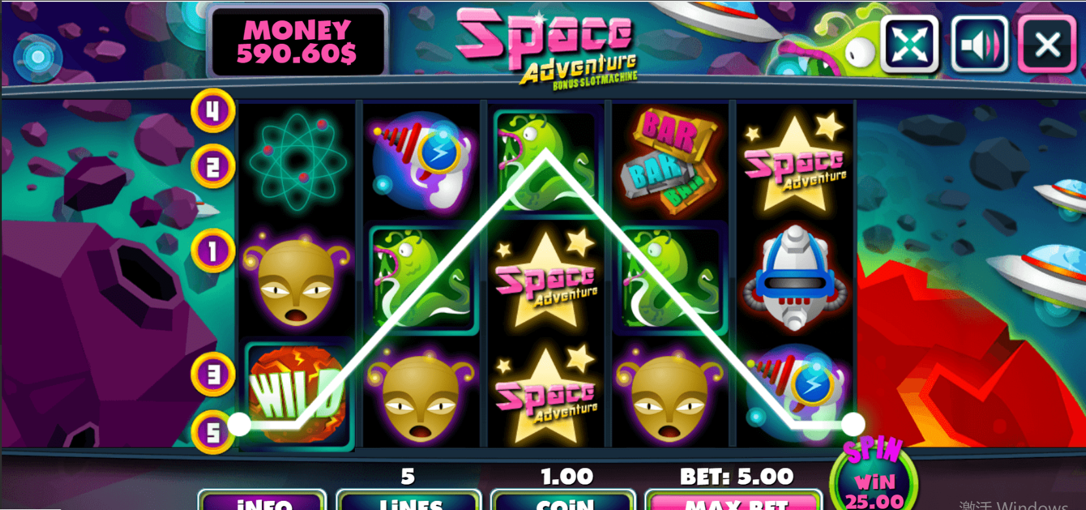1086x510 pixels.
Task: Click the atom symbol on first reel
Action: 297,161
